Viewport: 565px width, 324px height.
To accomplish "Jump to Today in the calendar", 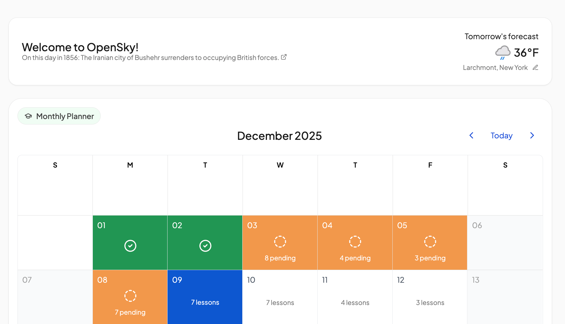I will pos(501,136).
